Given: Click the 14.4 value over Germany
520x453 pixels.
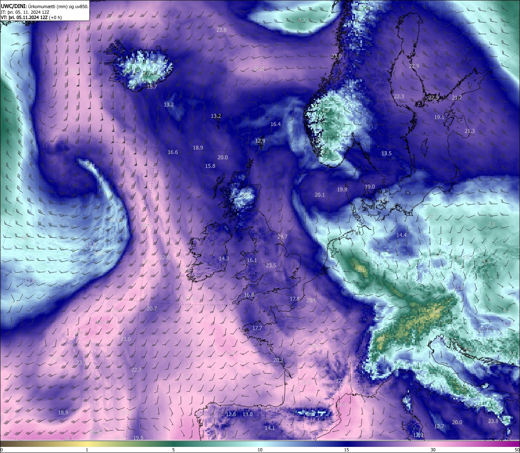Looking at the screenshot, I should pos(401,235).
